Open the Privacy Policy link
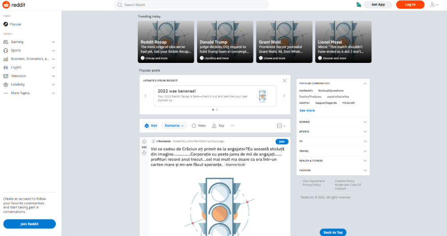This screenshot has width=447, height=236. tap(312, 185)
